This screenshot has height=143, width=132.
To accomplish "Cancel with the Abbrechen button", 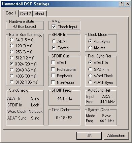I will pos(116,136).
